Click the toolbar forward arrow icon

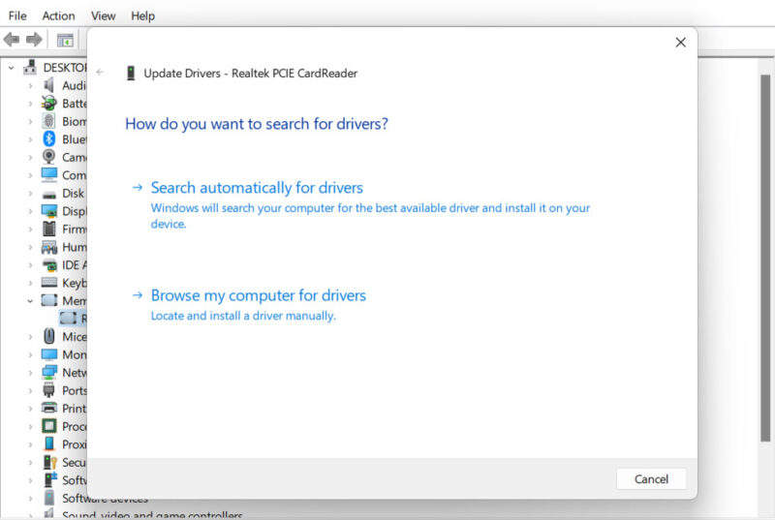34,39
